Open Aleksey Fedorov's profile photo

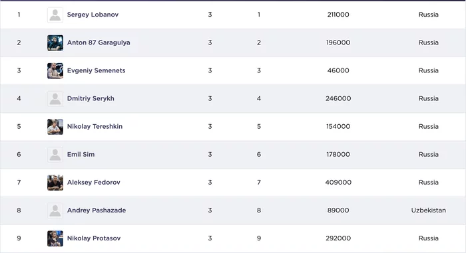pos(55,183)
